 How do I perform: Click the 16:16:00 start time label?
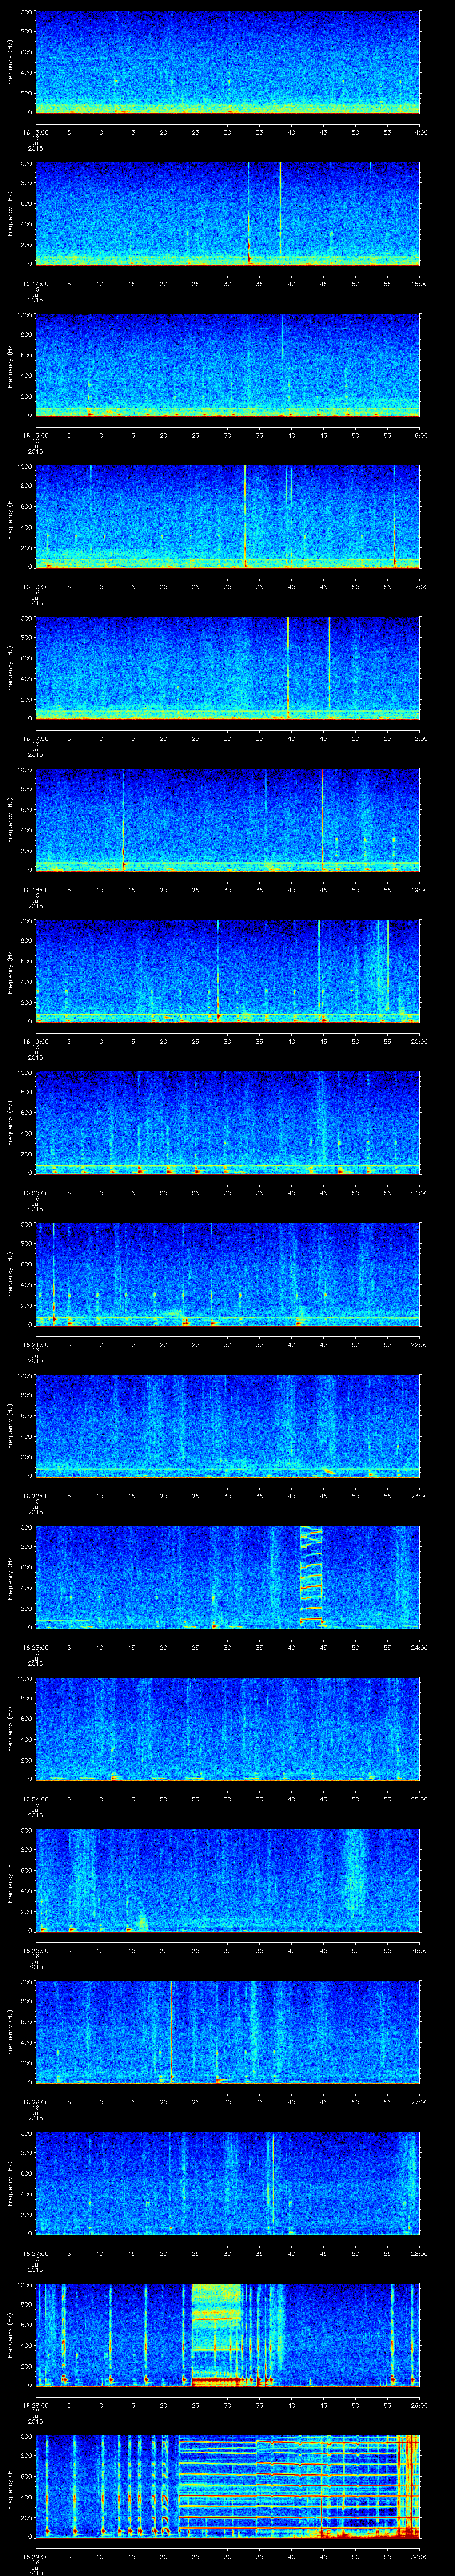[35, 586]
